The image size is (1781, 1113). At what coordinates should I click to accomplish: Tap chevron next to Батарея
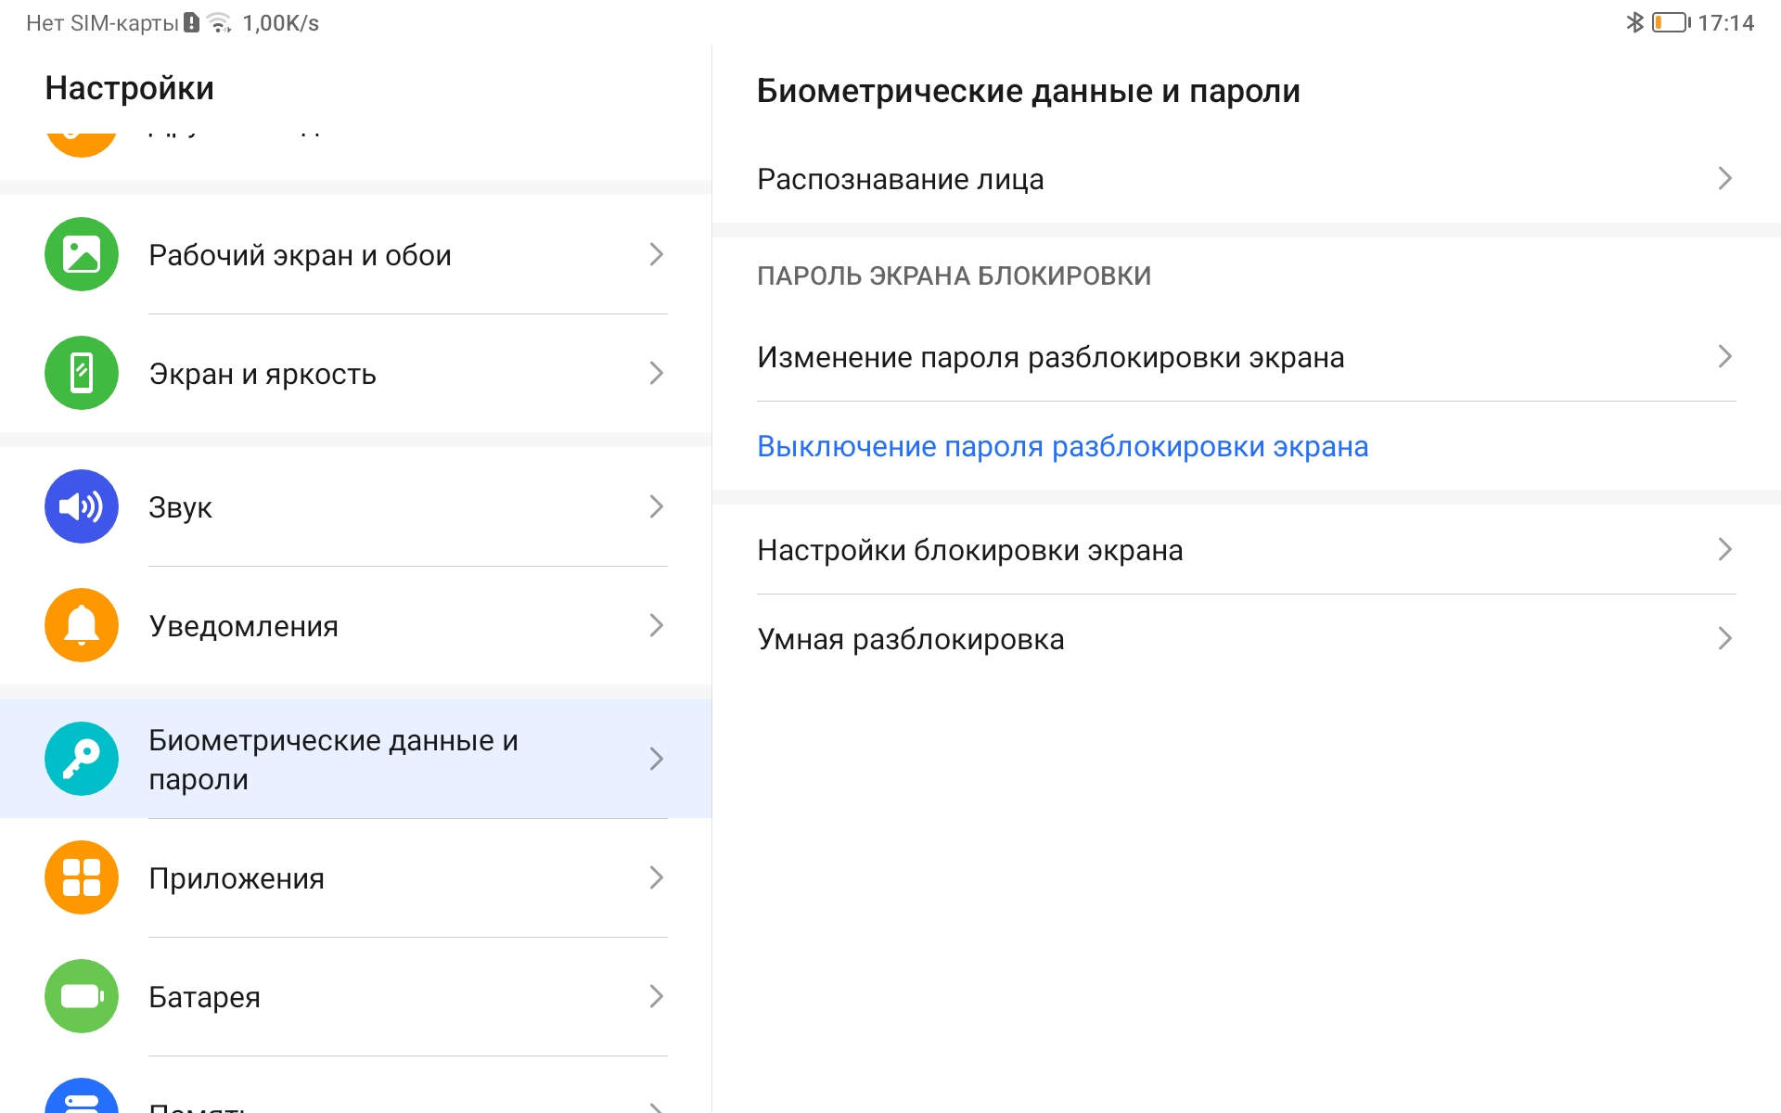coord(657,996)
